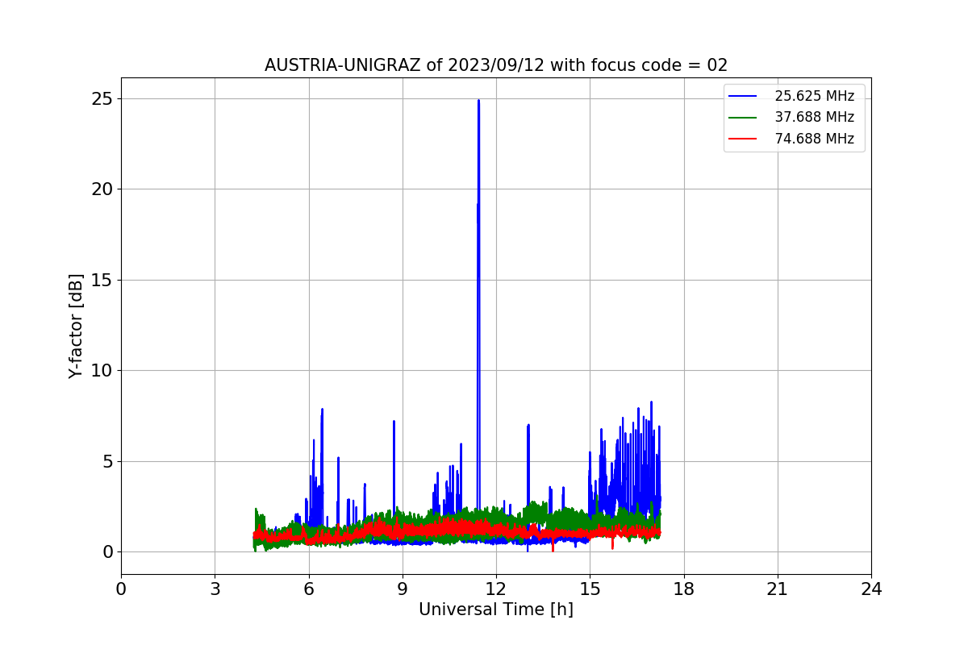The width and height of the screenshot is (968, 645).
Task: Click the x-axis tick label 18
Action: [x=683, y=589]
